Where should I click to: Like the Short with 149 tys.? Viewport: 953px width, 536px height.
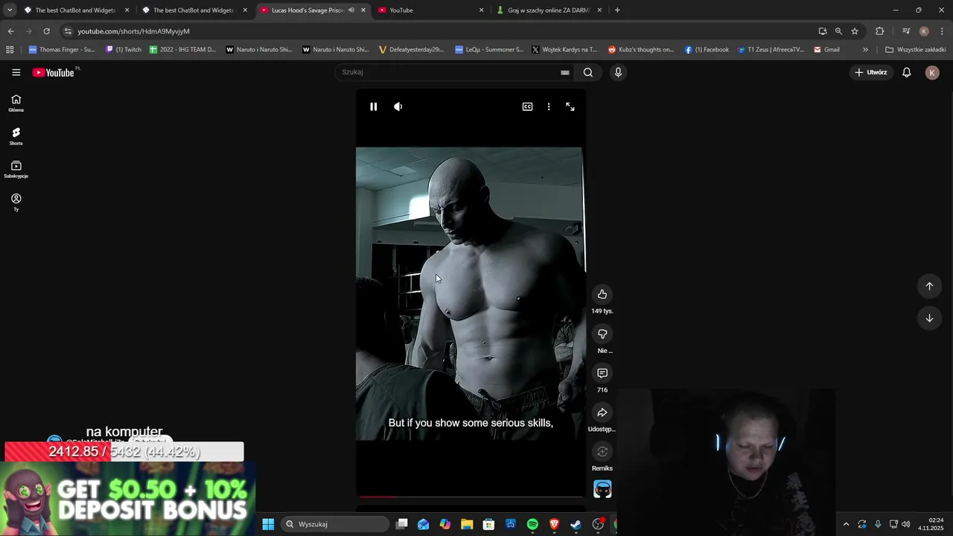[x=602, y=294]
